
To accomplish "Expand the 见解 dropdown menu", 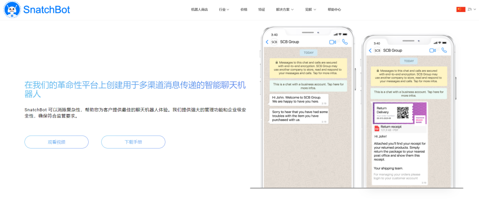I will tap(310, 9).
